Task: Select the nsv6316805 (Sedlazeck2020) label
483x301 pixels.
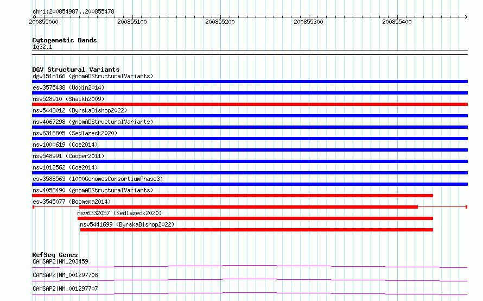Action: [75, 133]
